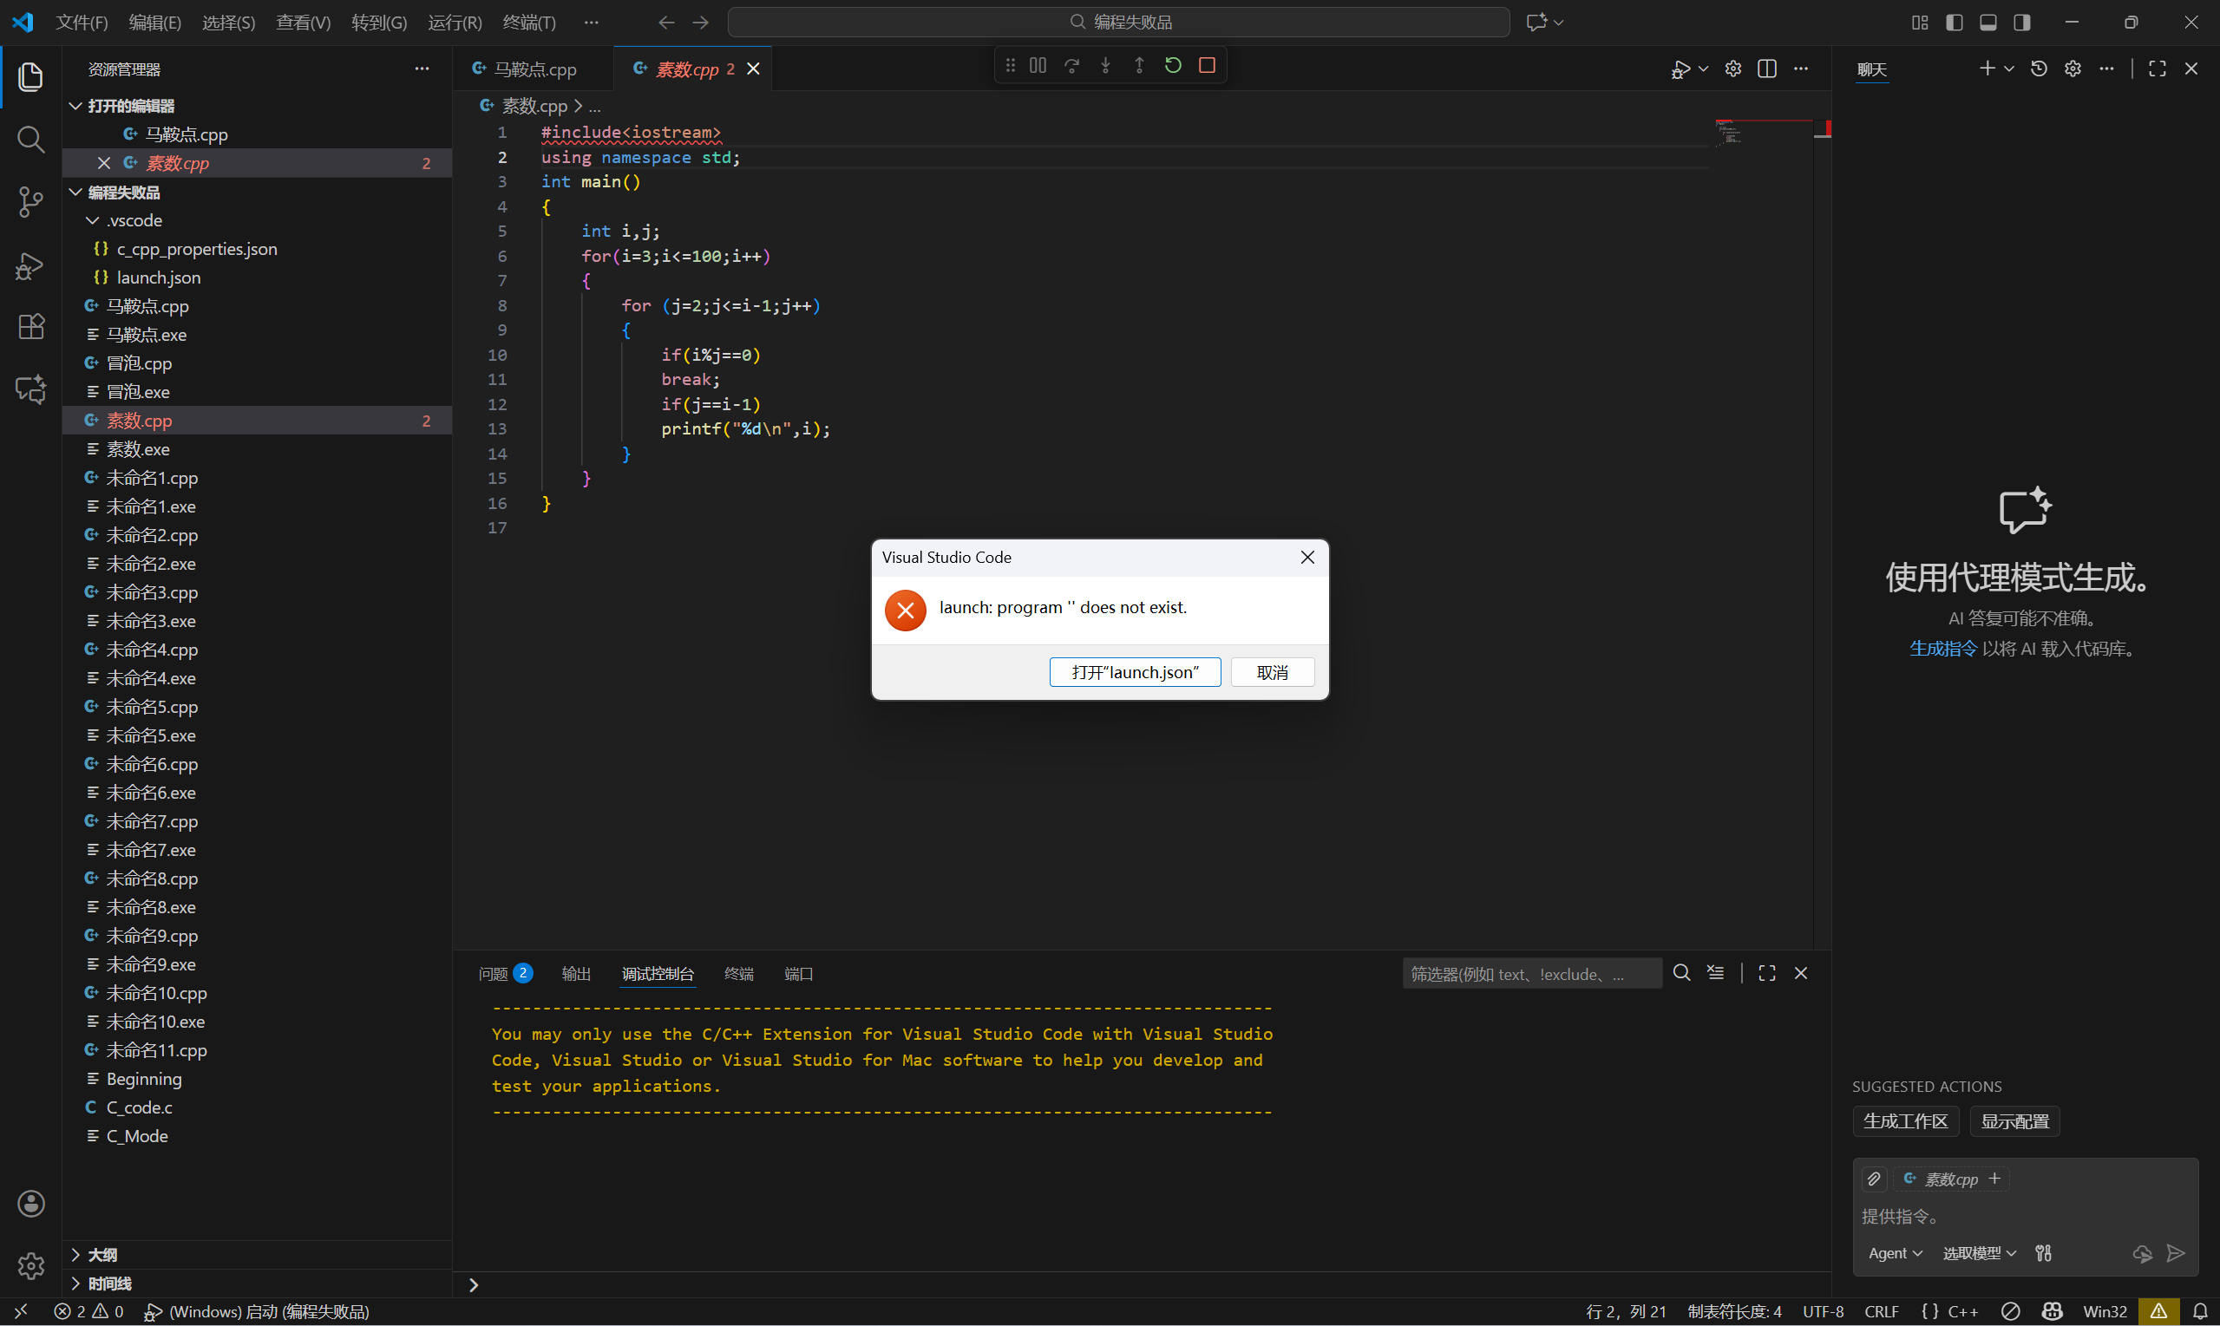Image resolution: width=2220 pixels, height=1326 pixels.
Task: Click the 生成指令 link
Action: tap(1943, 649)
